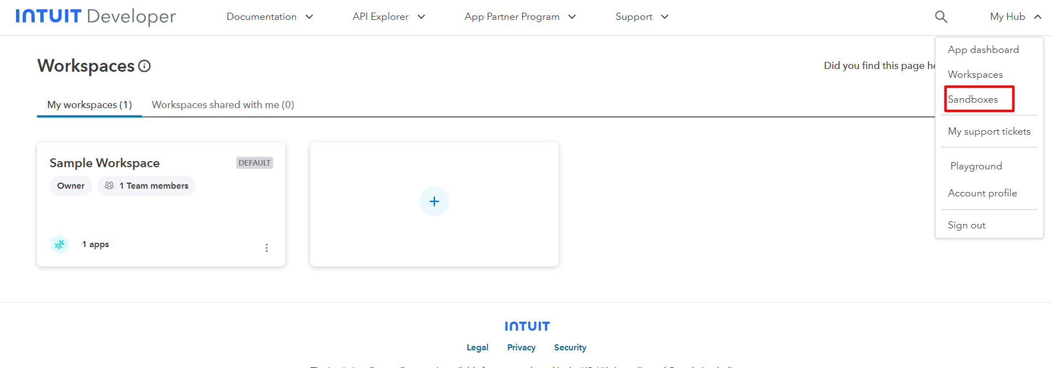Open the search magnifier icon
Image resolution: width=1052 pixels, height=368 pixels.
[x=941, y=17]
